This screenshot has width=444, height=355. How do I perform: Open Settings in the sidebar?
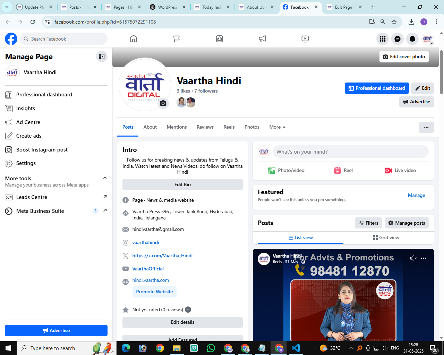[x=56, y=163]
